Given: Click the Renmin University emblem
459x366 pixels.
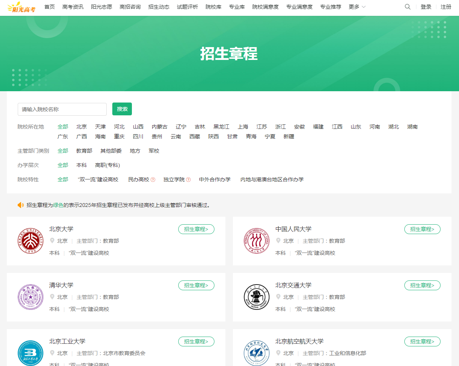Looking at the screenshot, I should pyautogui.click(x=257, y=241).
